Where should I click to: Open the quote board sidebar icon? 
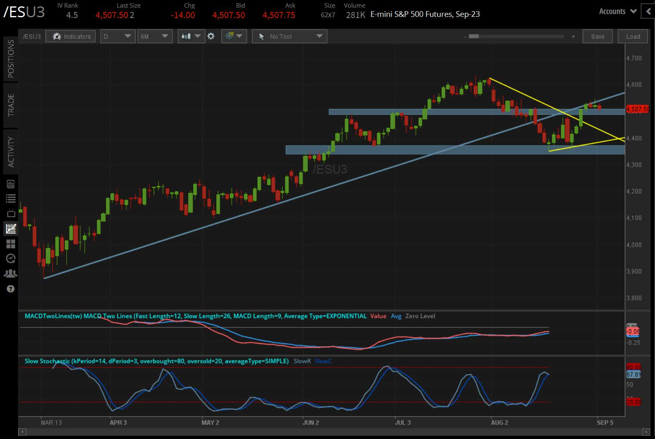[10, 184]
